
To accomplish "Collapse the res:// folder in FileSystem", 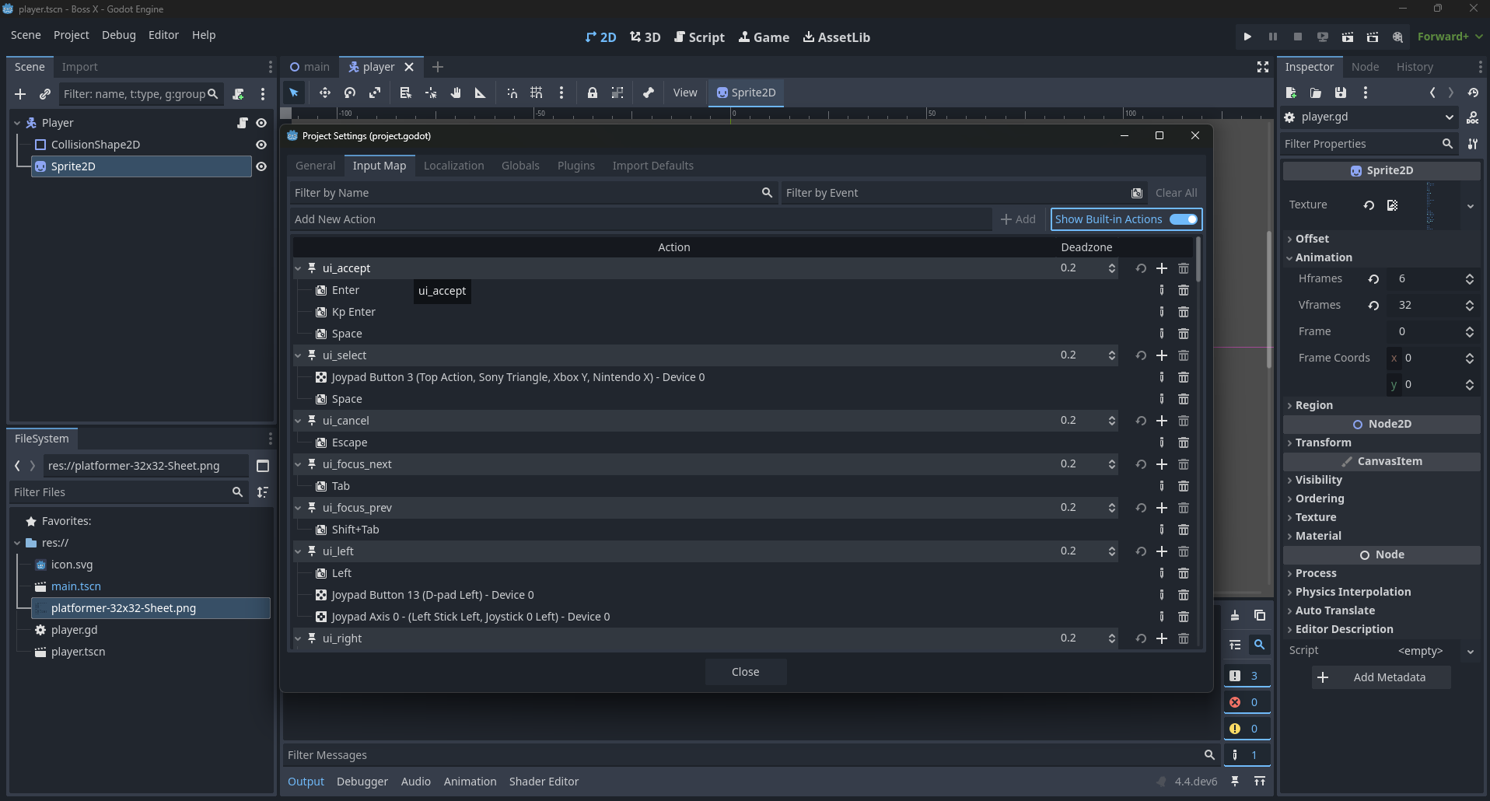I will pos(17,543).
